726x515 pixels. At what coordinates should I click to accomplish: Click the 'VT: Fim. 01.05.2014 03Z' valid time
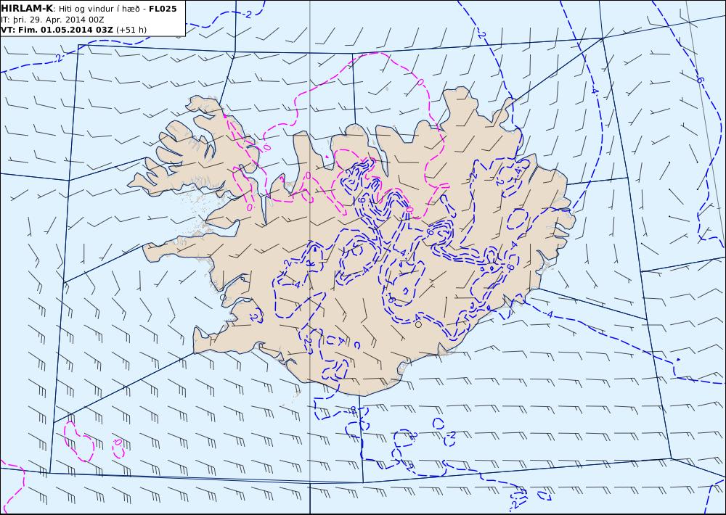click(57, 30)
